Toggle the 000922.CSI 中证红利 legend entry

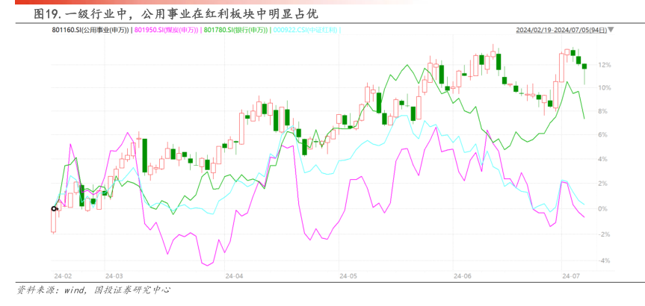(x=308, y=30)
